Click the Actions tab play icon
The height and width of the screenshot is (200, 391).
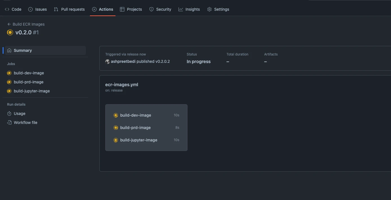tap(94, 9)
